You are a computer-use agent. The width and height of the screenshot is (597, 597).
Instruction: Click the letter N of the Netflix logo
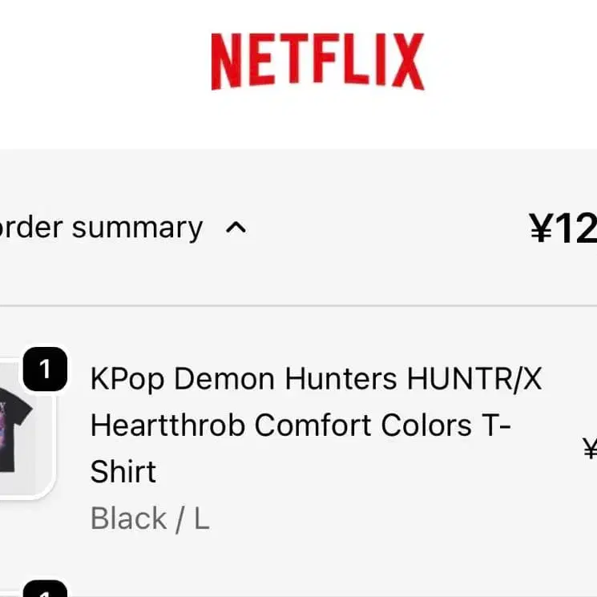(226, 62)
